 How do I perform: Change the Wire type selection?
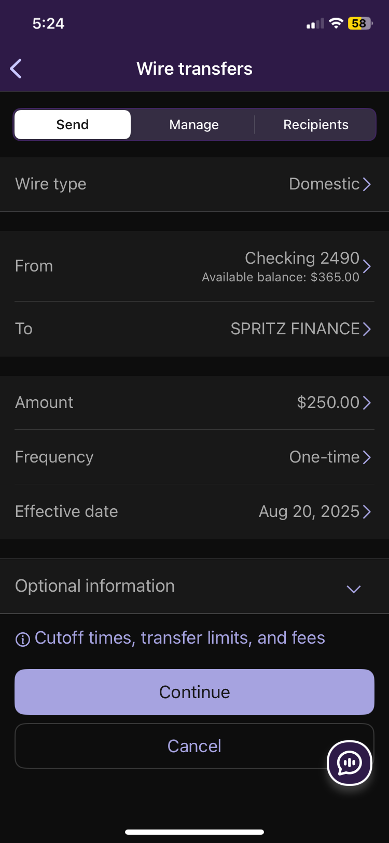tap(195, 184)
